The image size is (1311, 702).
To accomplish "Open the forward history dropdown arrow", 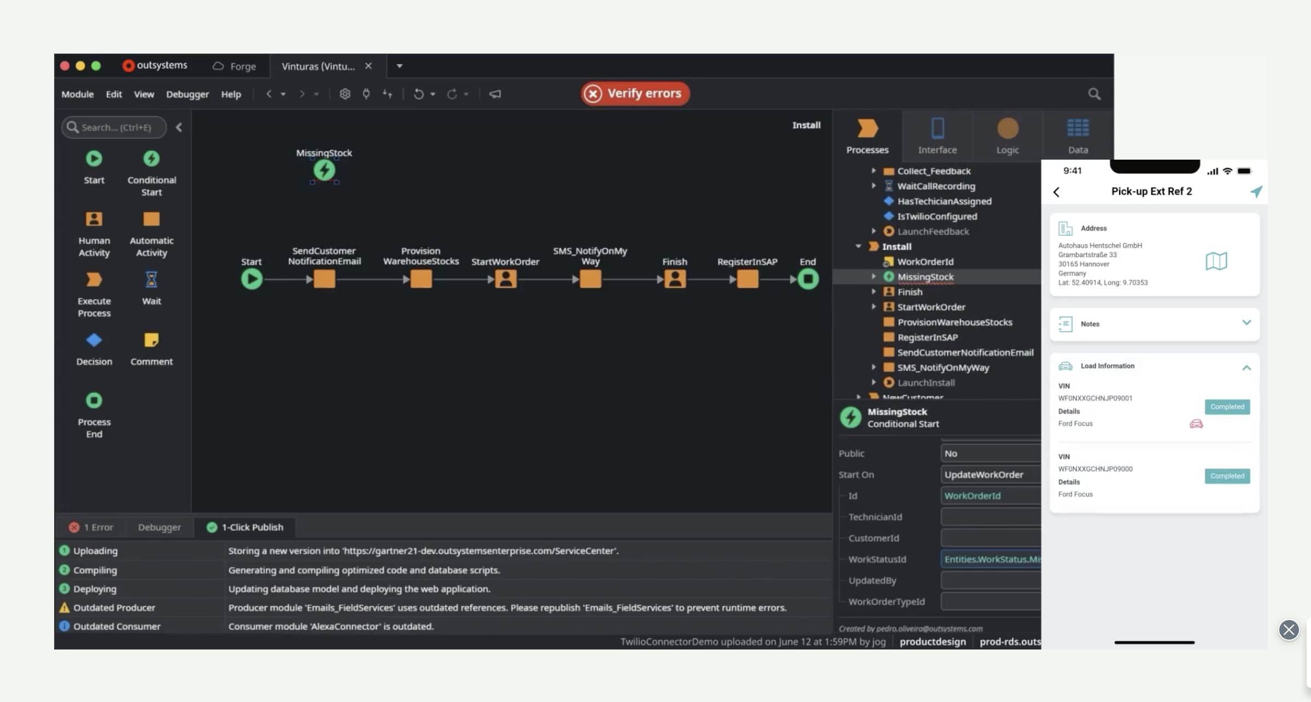I will (317, 94).
